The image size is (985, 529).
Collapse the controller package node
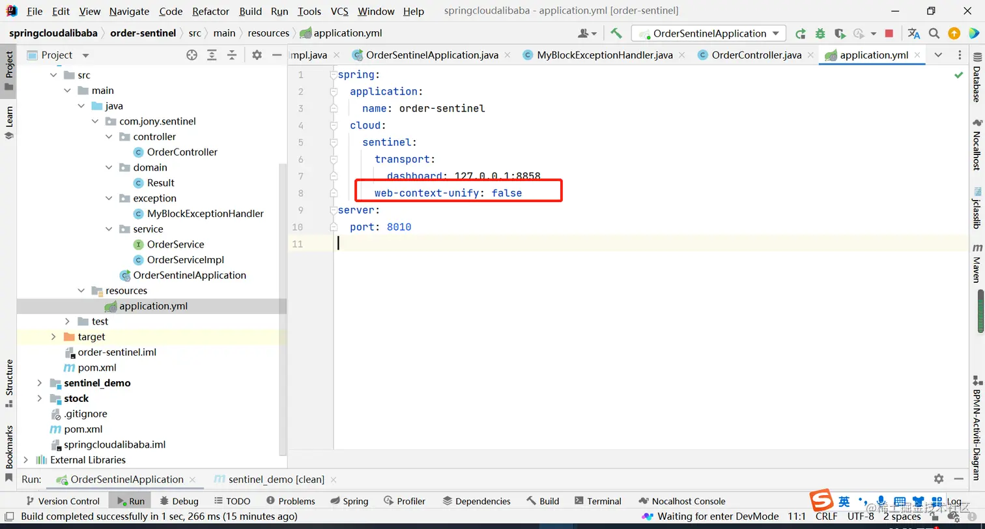109,137
